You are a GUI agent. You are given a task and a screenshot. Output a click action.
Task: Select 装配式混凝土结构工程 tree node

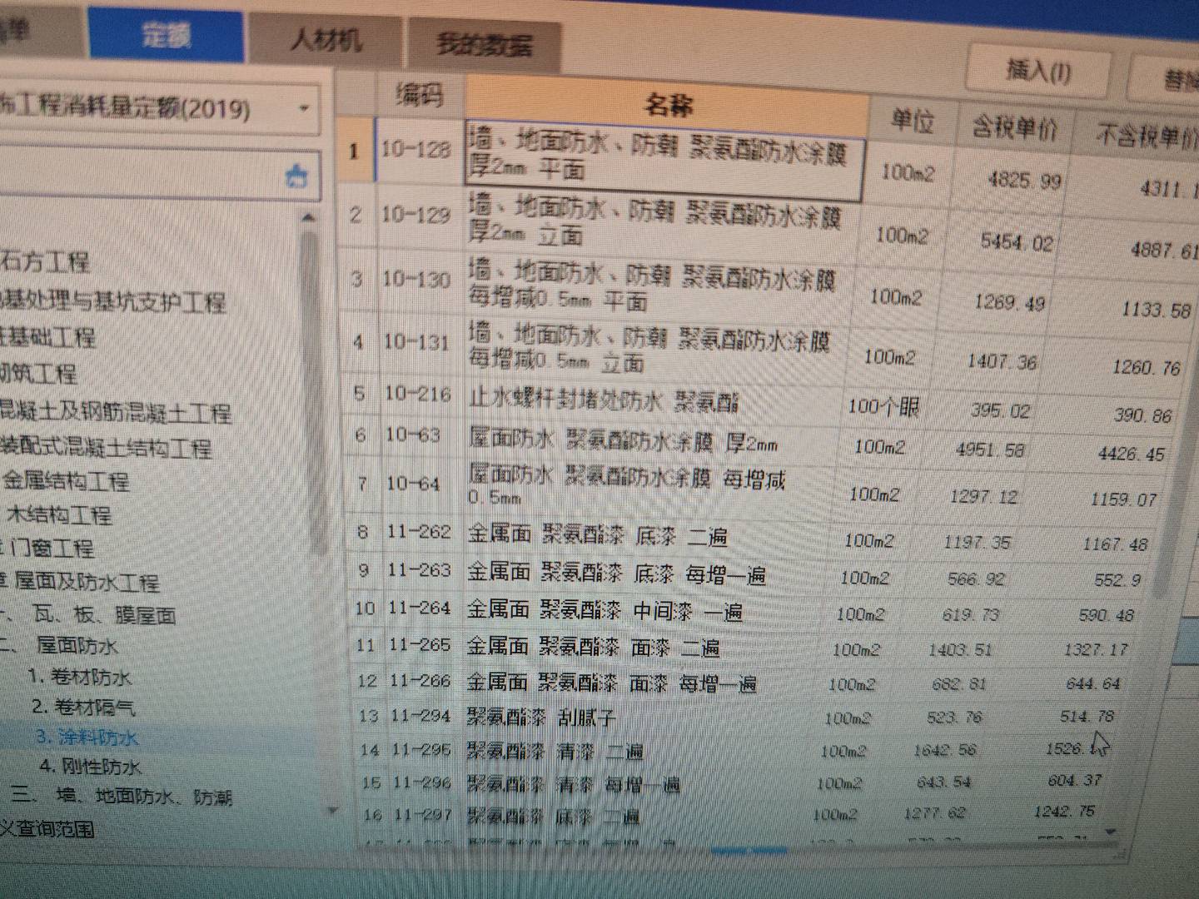click(106, 448)
